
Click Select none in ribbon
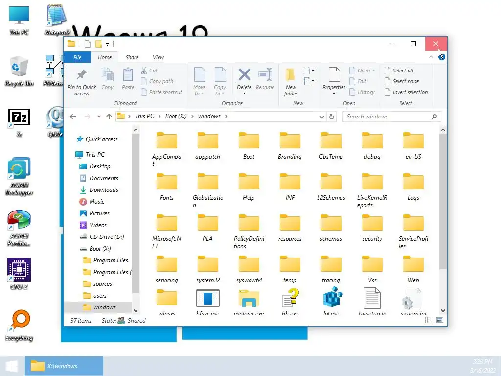(x=402, y=81)
